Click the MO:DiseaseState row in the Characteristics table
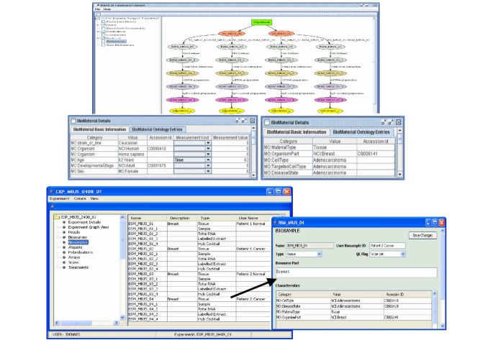493x340 pixels. click(354, 306)
